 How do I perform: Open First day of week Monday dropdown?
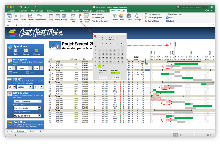40,116
